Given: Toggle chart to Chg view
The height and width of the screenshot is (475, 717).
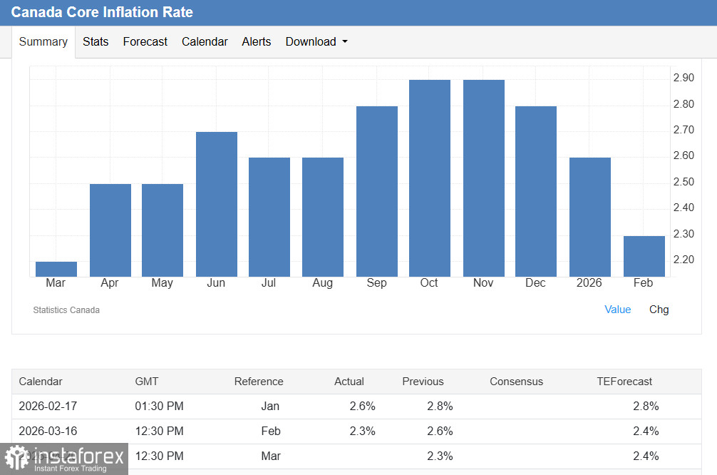Looking at the screenshot, I should click(x=659, y=310).
